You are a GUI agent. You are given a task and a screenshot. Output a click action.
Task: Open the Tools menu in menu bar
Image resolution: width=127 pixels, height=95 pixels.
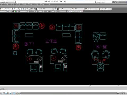(12, 4)
